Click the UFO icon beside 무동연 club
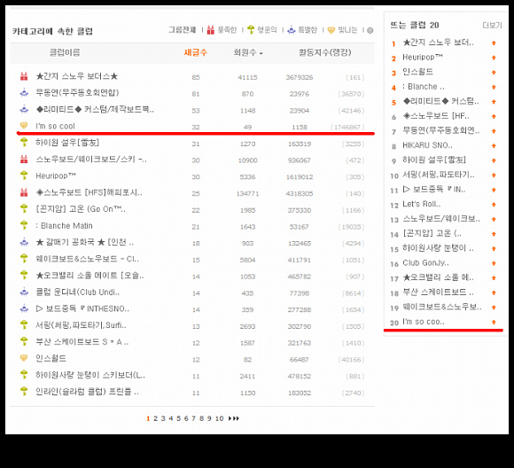This screenshot has height=468, width=514. (x=24, y=93)
